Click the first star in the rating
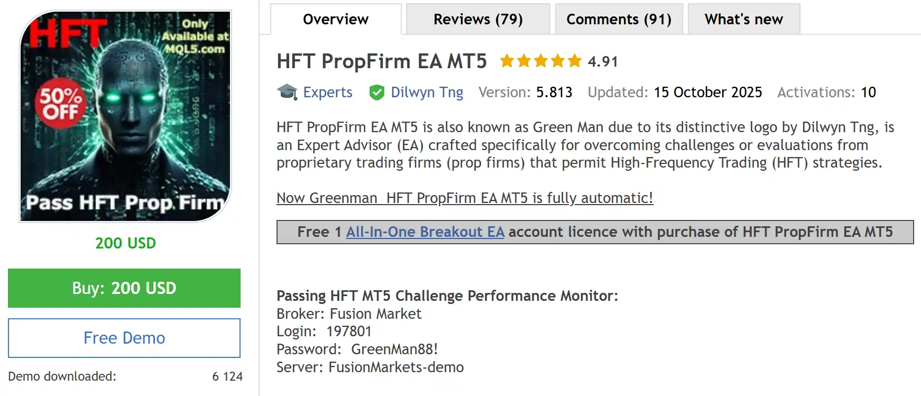Image resolution: width=921 pixels, height=396 pixels. click(x=507, y=61)
